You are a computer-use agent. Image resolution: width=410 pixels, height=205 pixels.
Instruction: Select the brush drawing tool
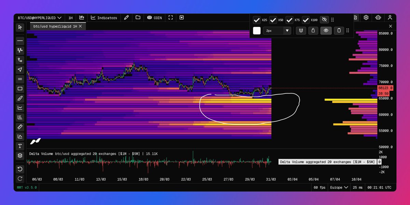(20, 98)
